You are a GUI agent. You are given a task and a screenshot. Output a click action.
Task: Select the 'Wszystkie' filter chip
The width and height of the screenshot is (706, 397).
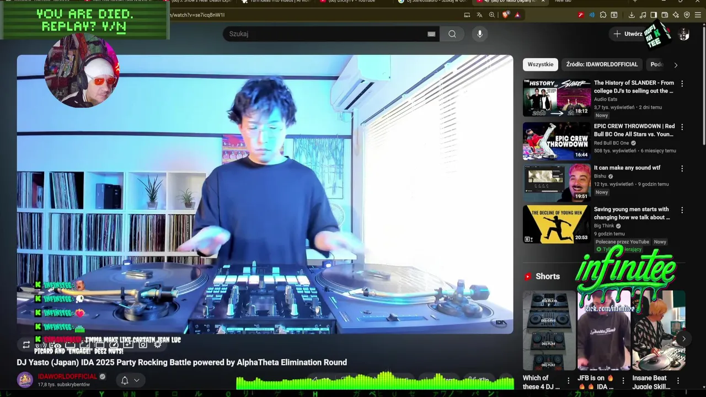pyautogui.click(x=540, y=65)
